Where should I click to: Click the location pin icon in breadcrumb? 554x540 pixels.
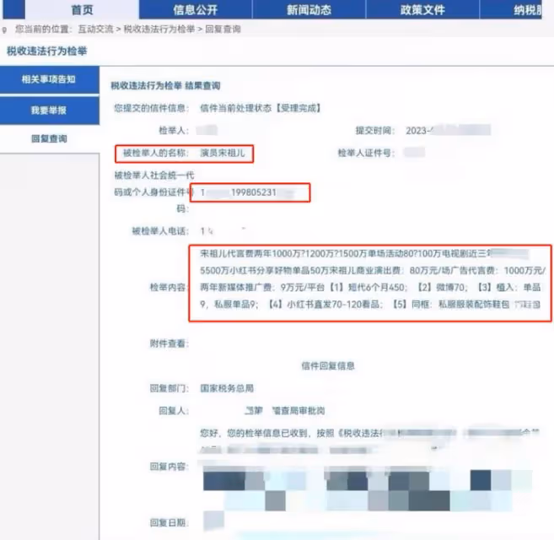4,30
